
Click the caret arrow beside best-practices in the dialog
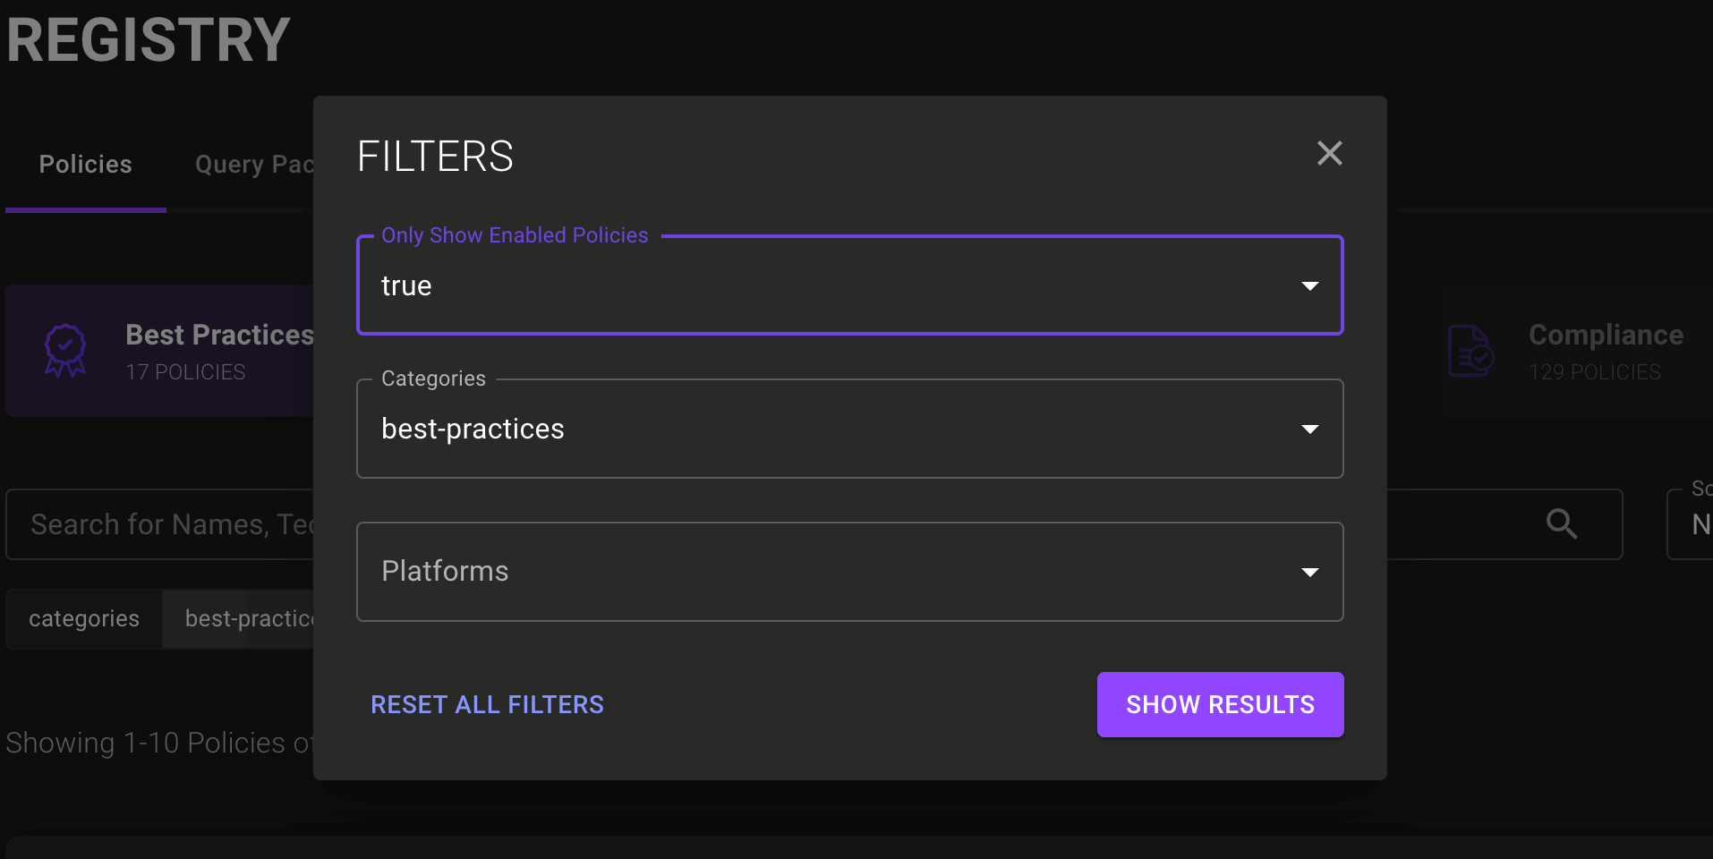1309,429
